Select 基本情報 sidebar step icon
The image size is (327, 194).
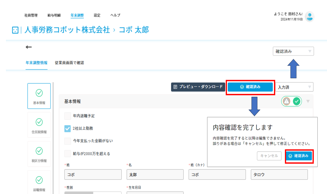39,96
